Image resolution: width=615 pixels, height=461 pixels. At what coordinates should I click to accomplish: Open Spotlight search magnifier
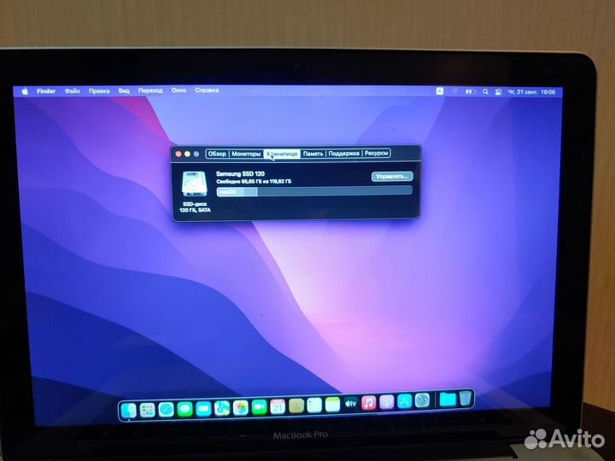pyautogui.click(x=485, y=91)
